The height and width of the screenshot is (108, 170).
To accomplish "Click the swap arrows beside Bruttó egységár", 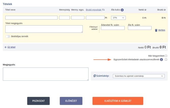I will 103,10.
